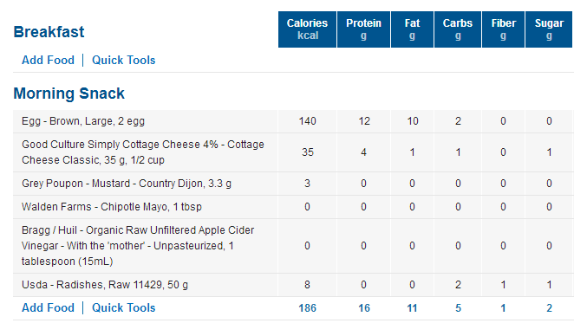Click the Protein column header
Screen dimensions: 574x323
(363, 29)
